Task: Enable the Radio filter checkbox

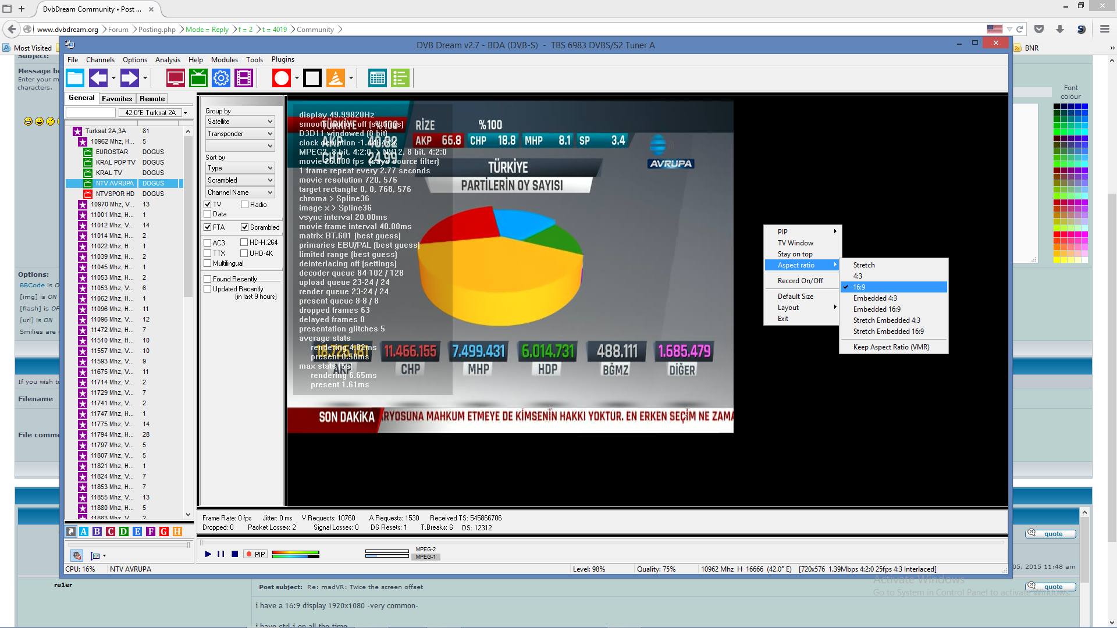Action: coord(245,205)
